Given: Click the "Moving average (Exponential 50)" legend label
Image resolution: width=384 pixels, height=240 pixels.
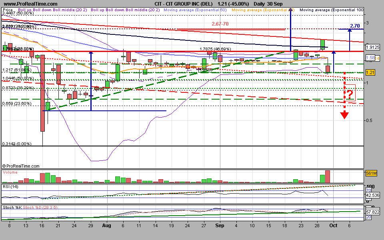Looking at the screenshot, I should click(x=195, y=10).
